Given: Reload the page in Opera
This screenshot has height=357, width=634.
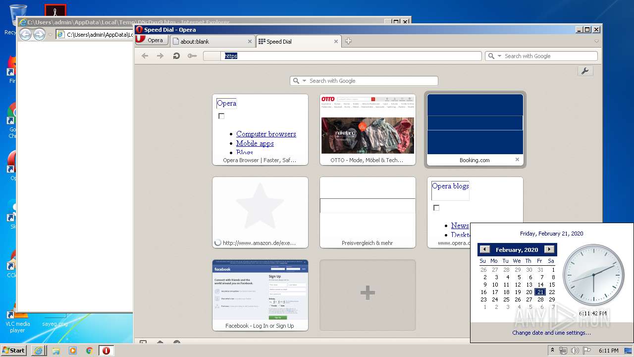Looking at the screenshot, I should click(176, 56).
